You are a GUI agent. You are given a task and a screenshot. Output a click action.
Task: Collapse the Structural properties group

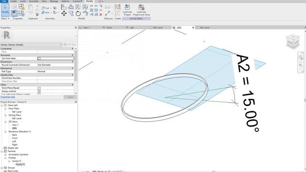[73, 55]
